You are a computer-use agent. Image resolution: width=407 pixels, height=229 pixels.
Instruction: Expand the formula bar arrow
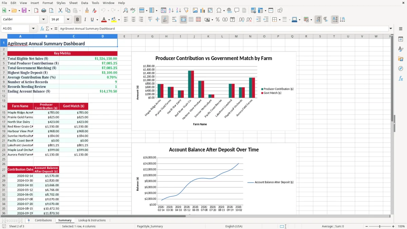coord(391,28)
